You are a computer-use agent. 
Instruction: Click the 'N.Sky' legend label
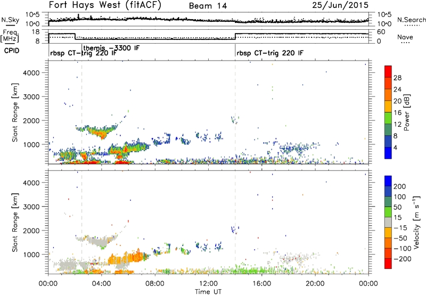tap(10, 20)
